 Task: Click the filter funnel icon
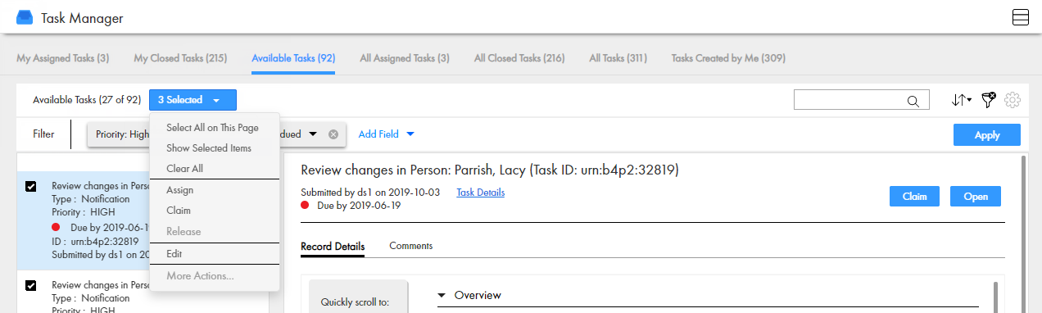coord(988,100)
